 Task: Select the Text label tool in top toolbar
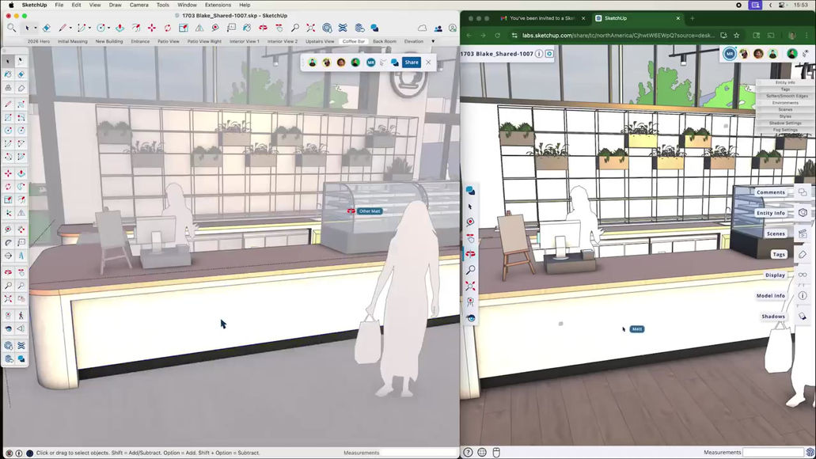231,28
